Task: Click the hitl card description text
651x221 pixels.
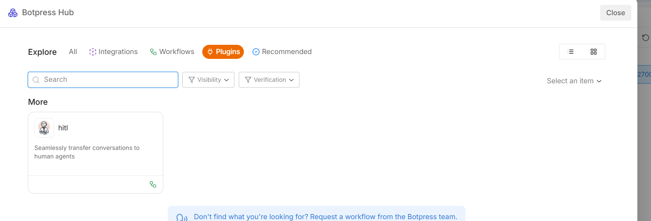Action: coord(87,152)
